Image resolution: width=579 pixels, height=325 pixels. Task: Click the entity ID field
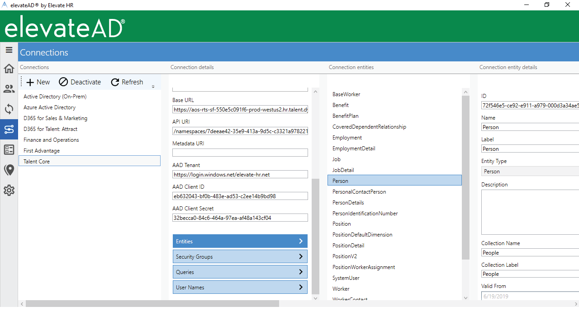530,106
